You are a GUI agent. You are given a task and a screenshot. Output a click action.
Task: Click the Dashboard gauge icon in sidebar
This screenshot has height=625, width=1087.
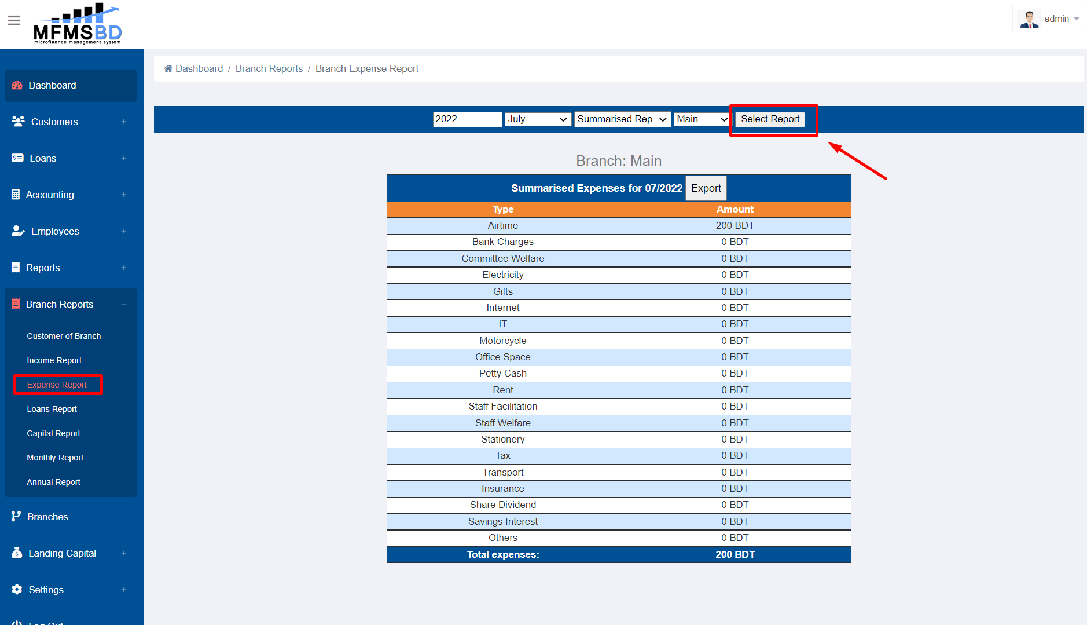coord(17,85)
